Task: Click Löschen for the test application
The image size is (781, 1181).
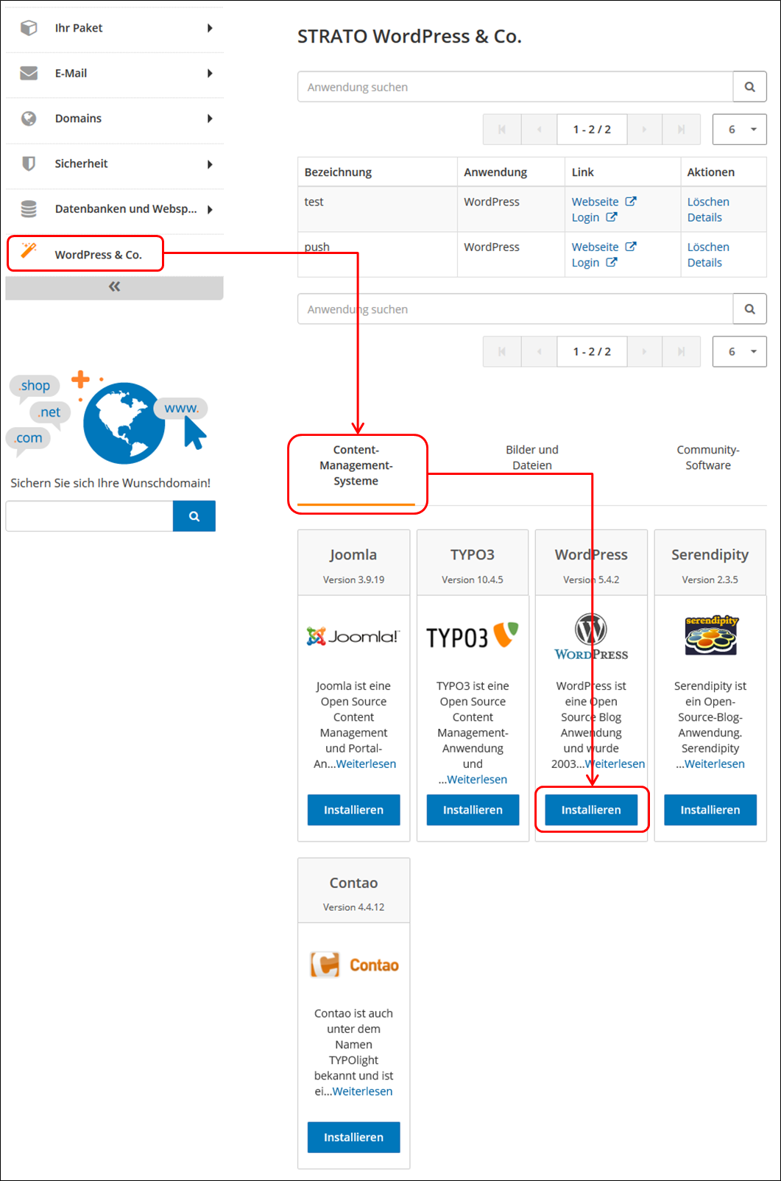Action: [708, 202]
